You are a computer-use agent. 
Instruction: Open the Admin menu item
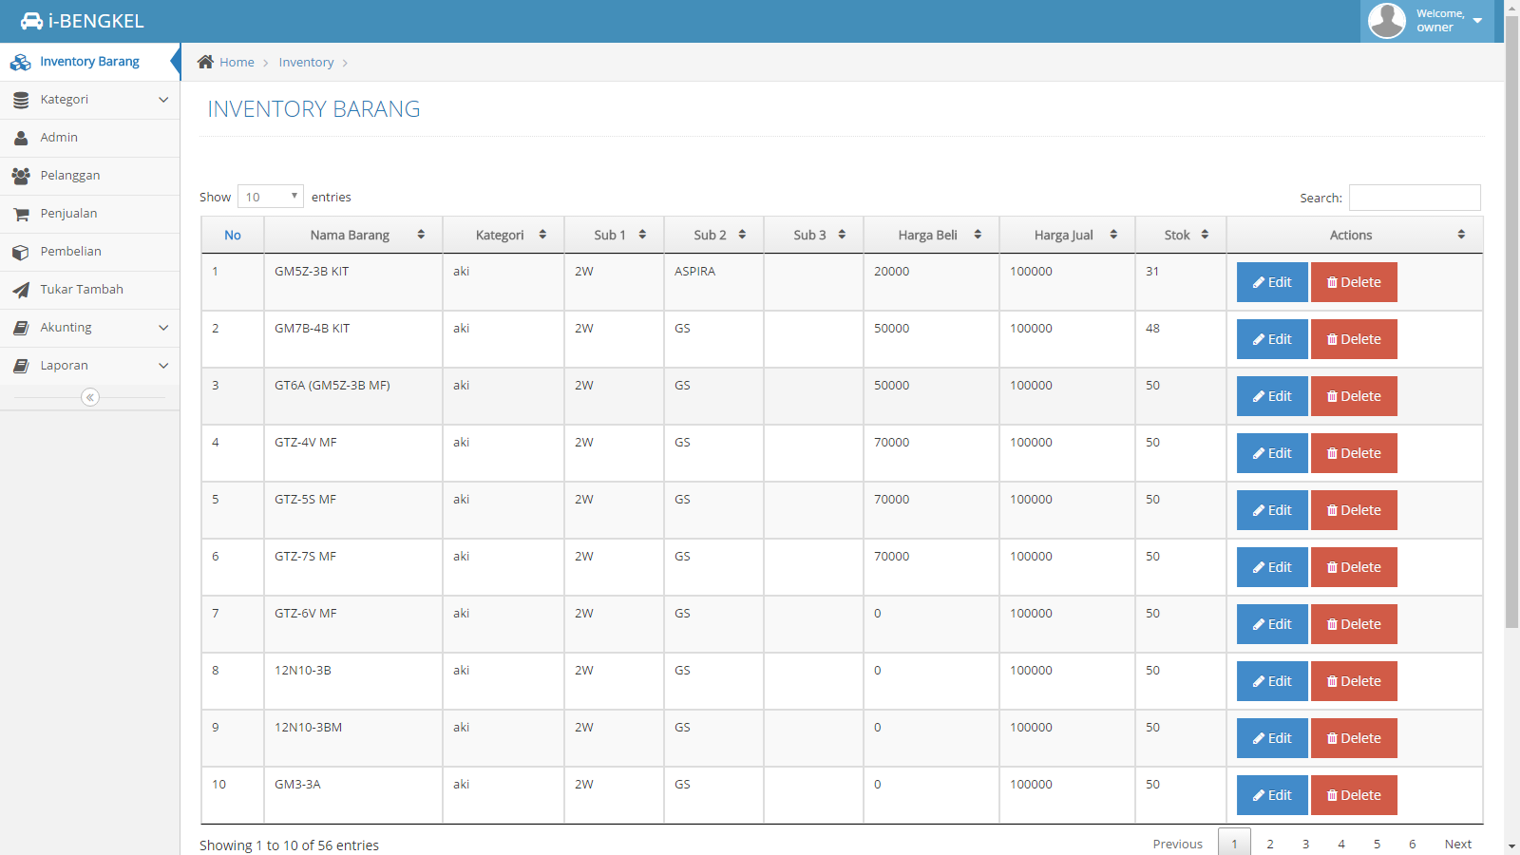tap(59, 138)
